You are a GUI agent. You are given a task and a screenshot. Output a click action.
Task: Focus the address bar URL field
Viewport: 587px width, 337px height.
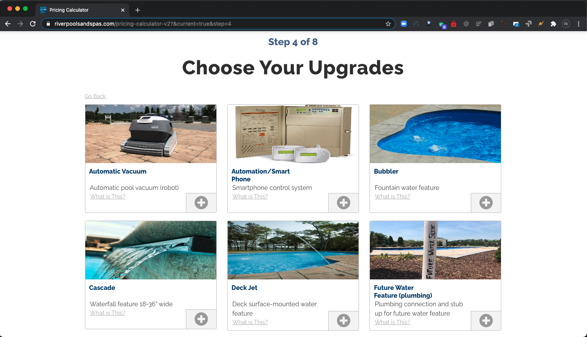pos(218,24)
